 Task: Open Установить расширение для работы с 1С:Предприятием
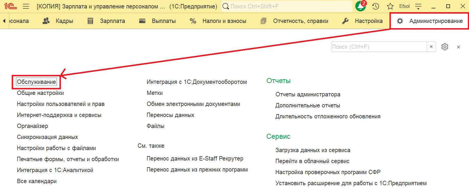(351, 183)
